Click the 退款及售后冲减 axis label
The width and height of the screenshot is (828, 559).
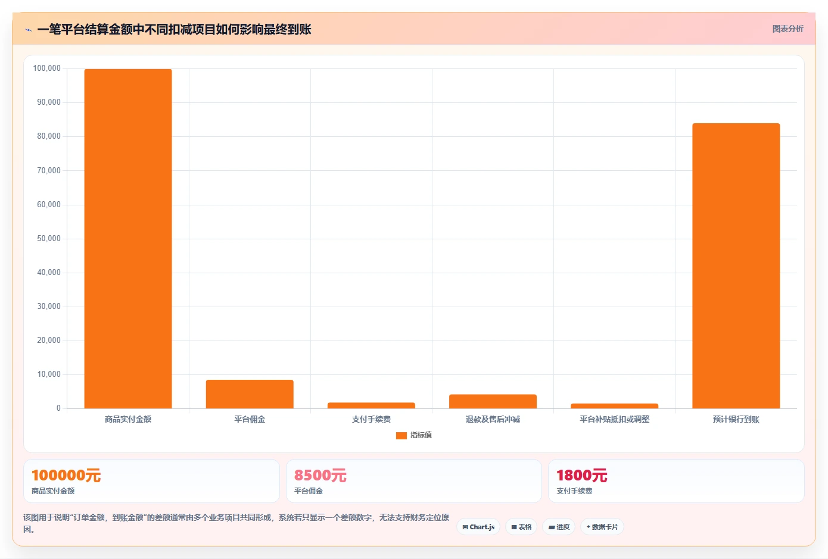point(493,419)
